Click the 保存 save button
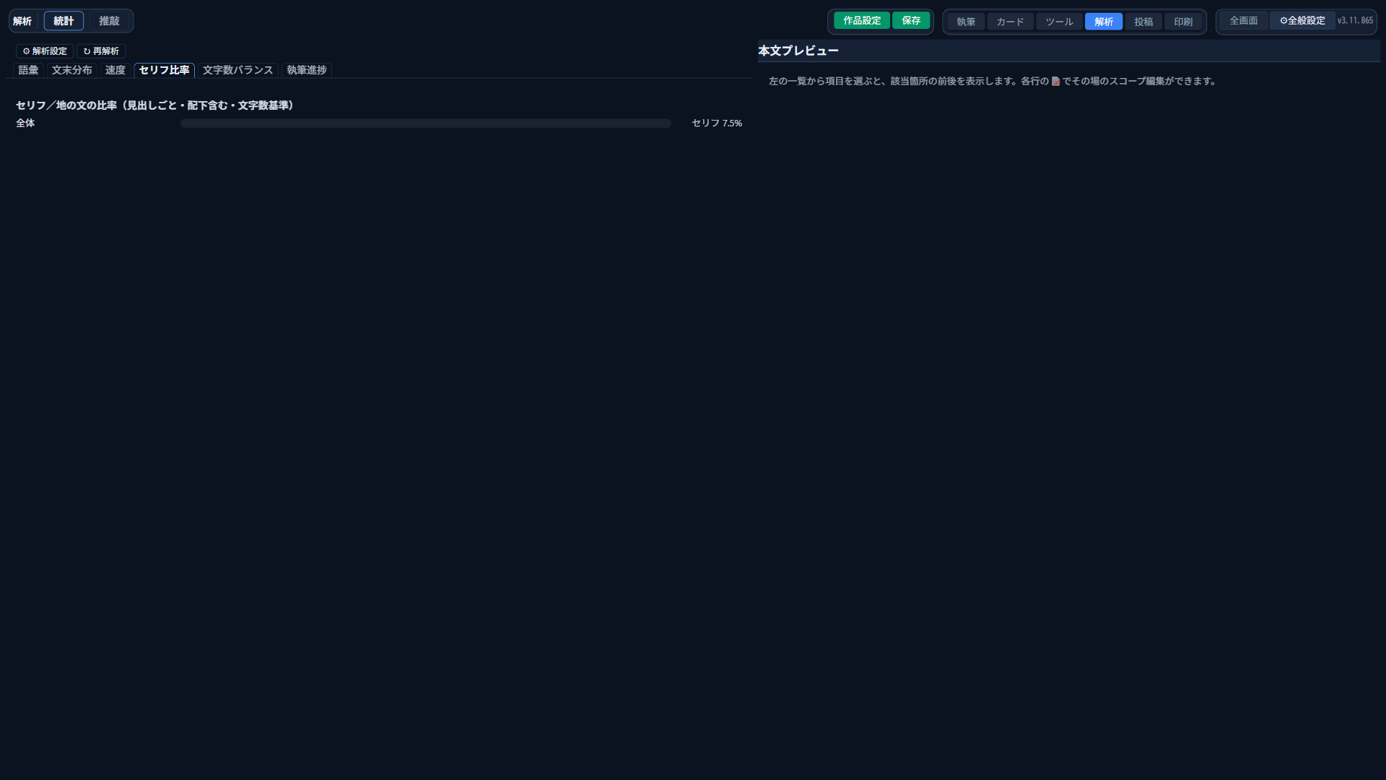The height and width of the screenshot is (780, 1386). (x=911, y=20)
